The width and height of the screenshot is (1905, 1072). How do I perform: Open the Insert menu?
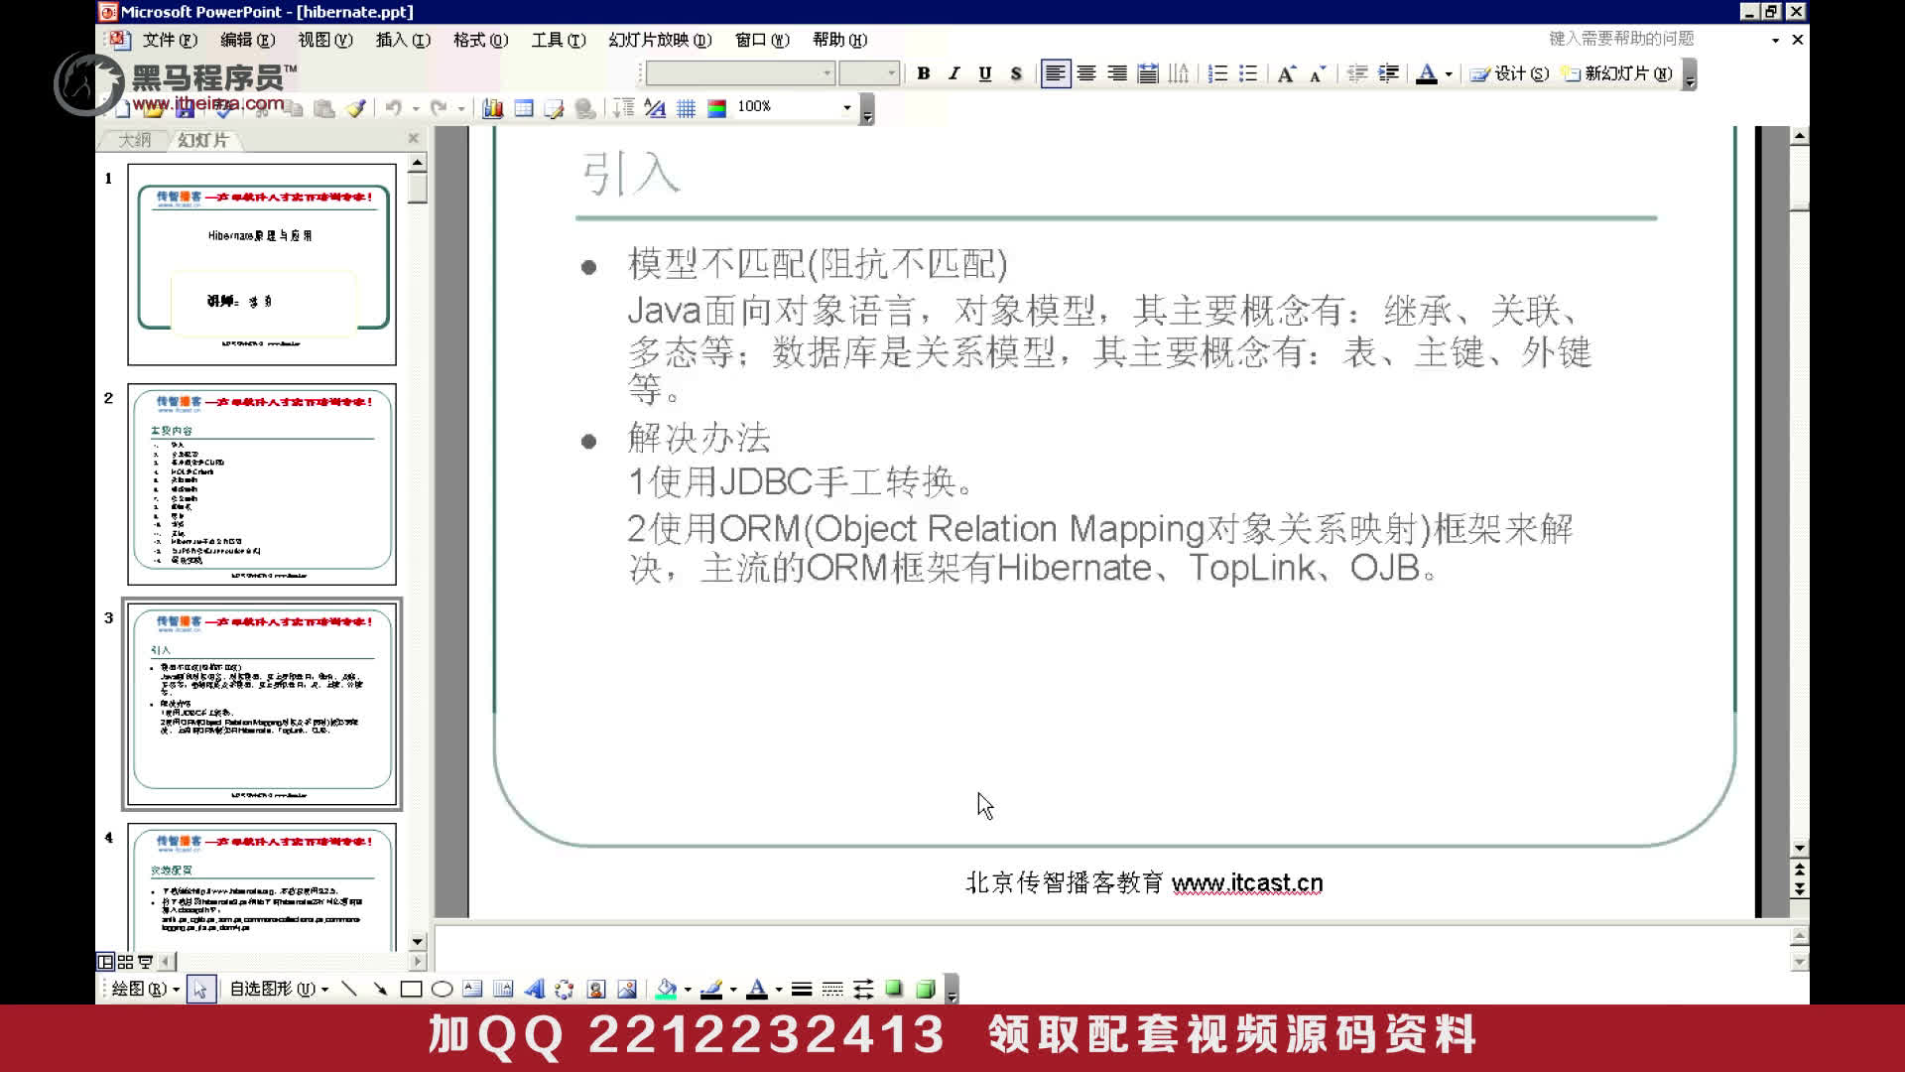(x=403, y=40)
